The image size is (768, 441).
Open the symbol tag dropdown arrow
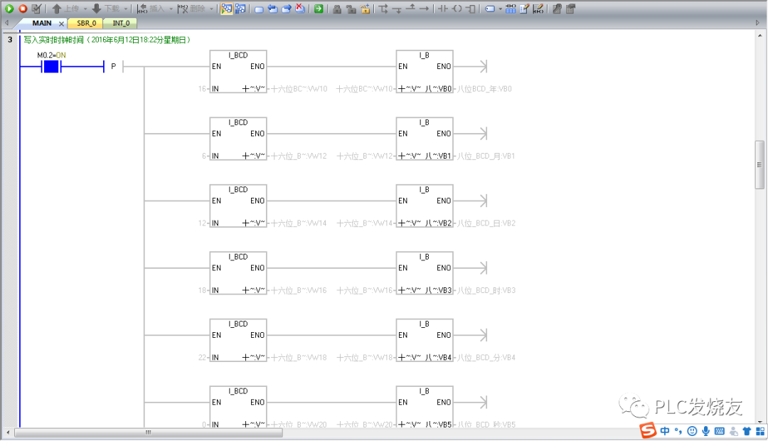click(500, 9)
